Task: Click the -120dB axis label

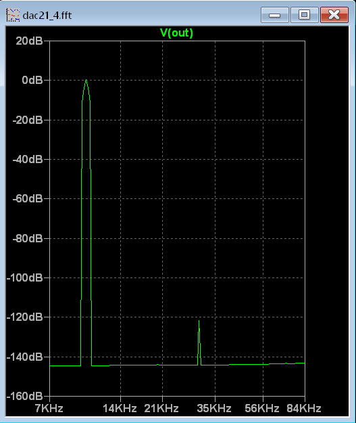Action: pos(25,317)
